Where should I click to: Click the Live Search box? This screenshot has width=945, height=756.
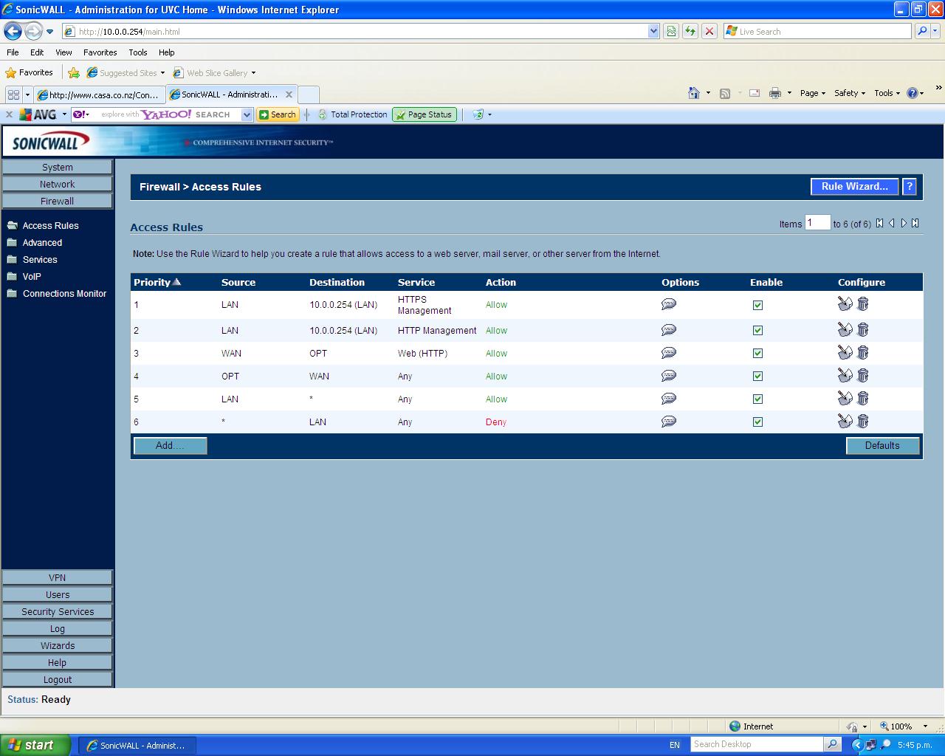click(817, 31)
